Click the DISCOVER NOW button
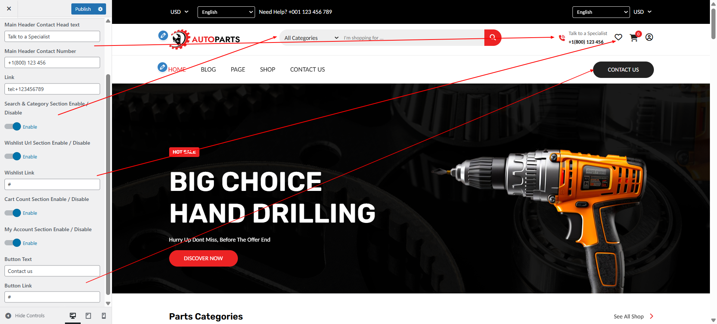Screen dimensions: 717x324 tap(204, 258)
